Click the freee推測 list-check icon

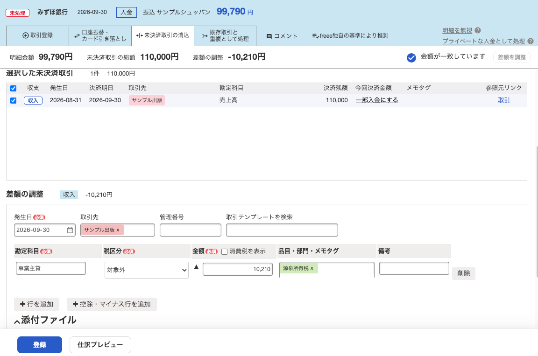click(315, 36)
